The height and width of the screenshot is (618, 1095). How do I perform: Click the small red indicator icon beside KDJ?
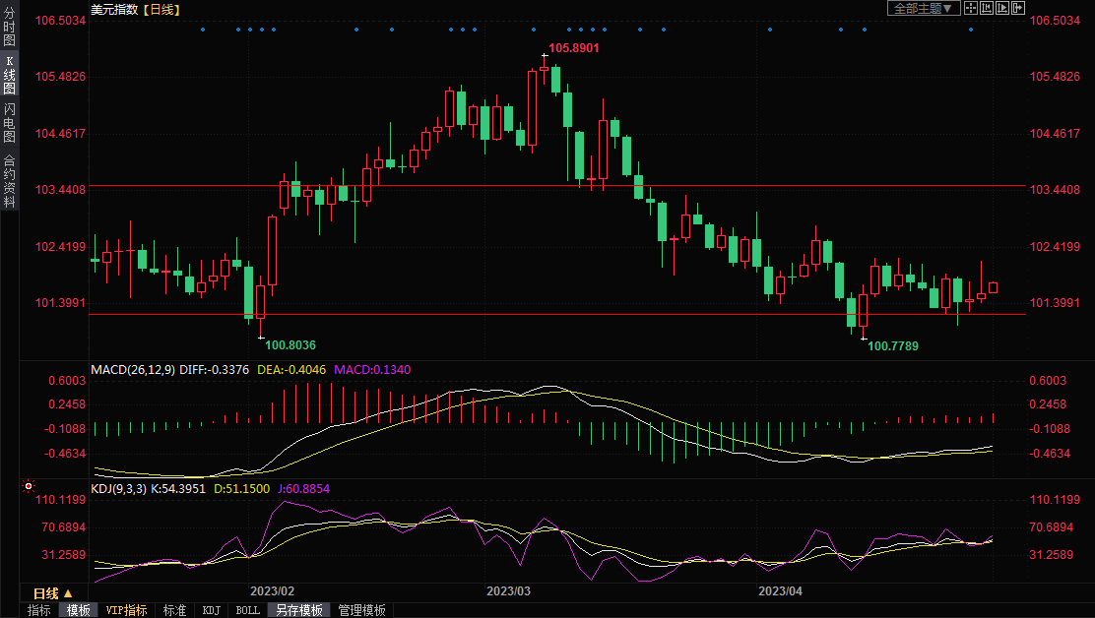(x=29, y=486)
